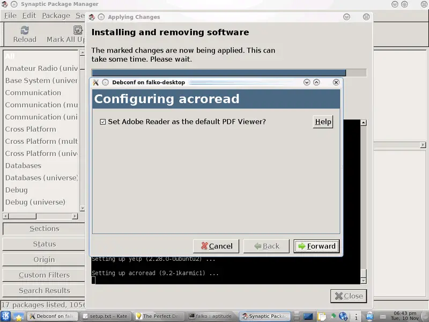429x322 pixels.
Task: Click the terminal output scrollbar thumb
Action: pyautogui.click(x=364, y=273)
